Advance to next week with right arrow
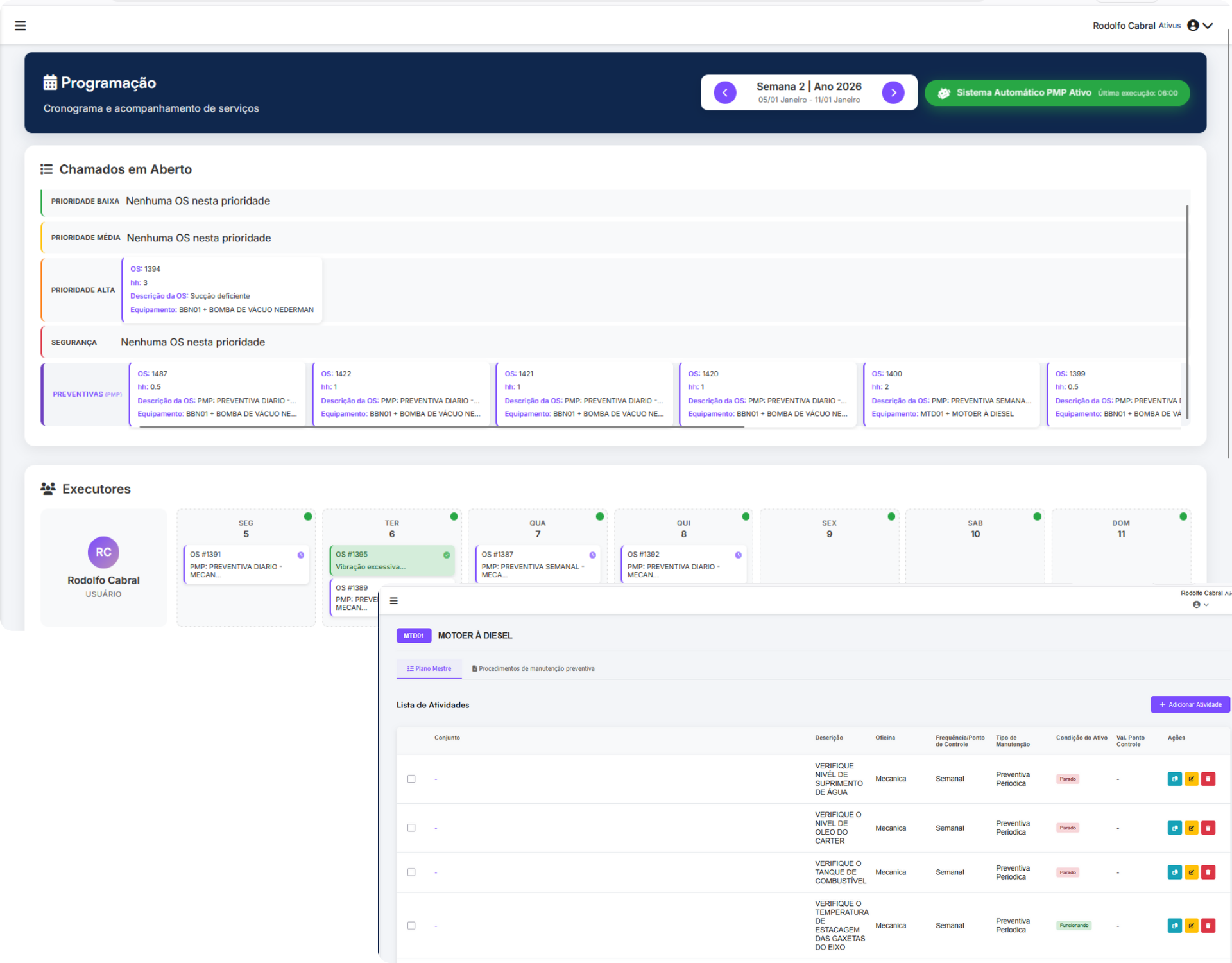 click(x=893, y=92)
